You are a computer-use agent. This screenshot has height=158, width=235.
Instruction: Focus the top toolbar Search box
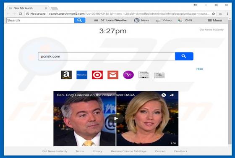(40, 20)
